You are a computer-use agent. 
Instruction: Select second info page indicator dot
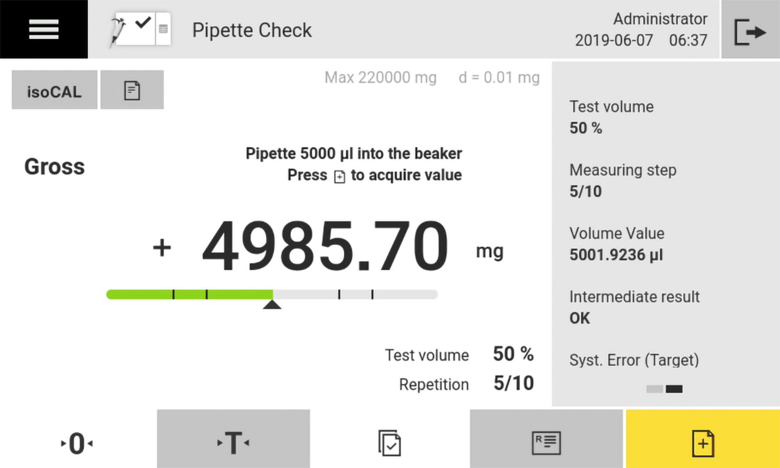(674, 389)
